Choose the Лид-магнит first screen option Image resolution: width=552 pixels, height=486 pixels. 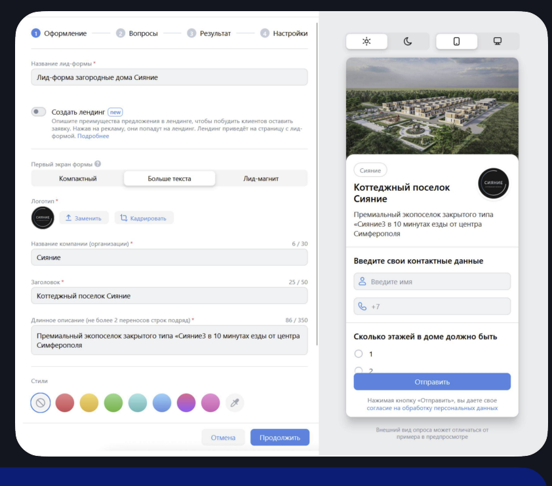261,179
